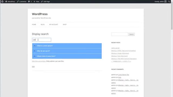Click the Edit link below the accordion
The image size is (173, 97).
tap(33, 67)
